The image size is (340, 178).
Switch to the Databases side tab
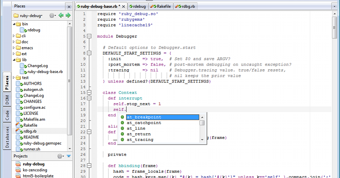7,137
